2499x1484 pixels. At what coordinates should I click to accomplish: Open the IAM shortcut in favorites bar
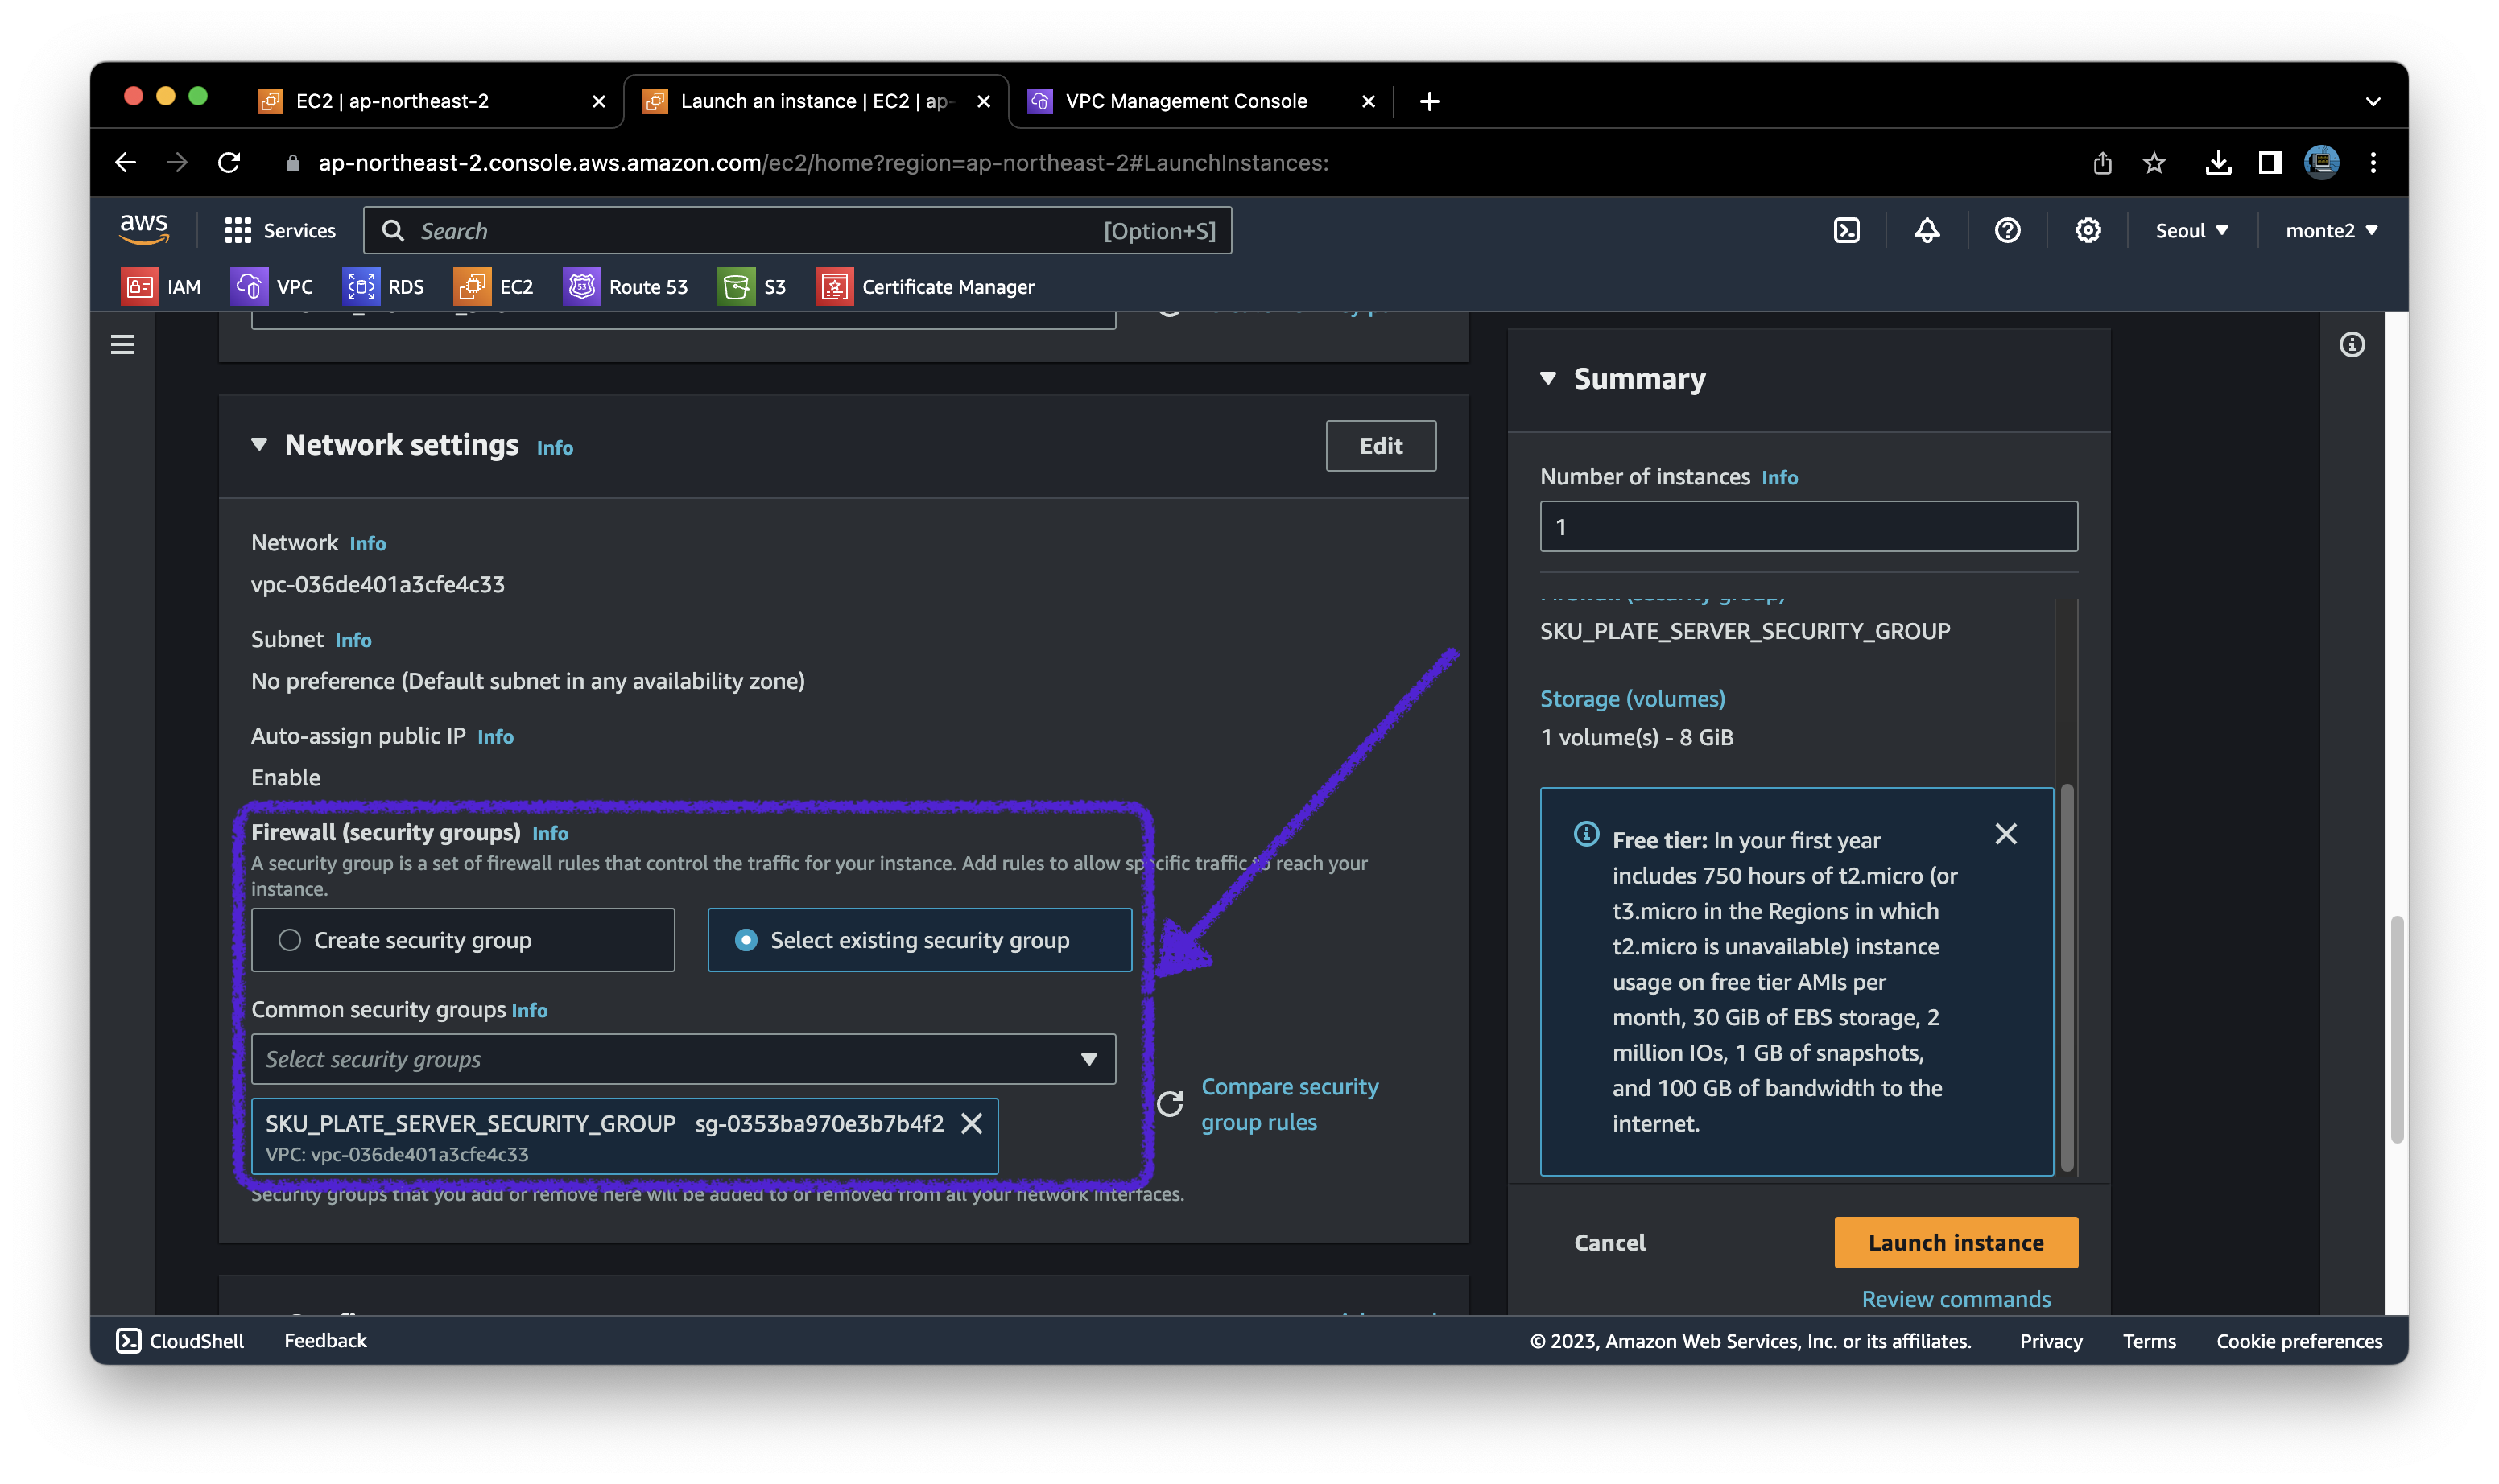(162, 287)
